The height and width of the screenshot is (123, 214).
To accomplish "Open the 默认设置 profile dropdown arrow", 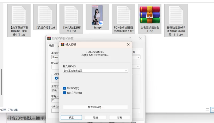I will [x=138, y=67].
